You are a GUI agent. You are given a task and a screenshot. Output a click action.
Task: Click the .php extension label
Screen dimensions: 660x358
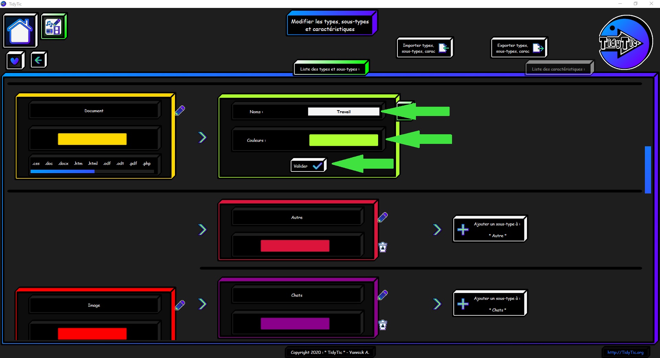click(146, 164)
